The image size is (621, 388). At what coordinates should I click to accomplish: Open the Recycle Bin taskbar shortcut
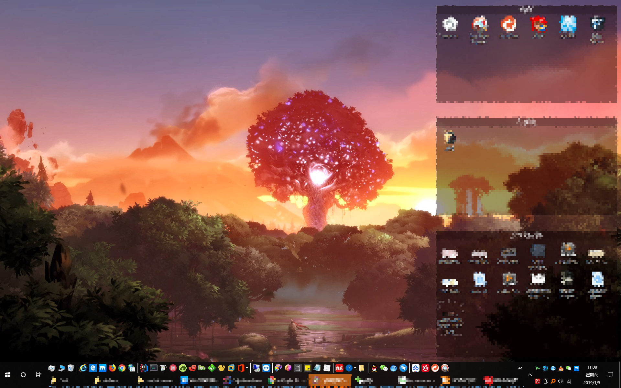click(x=71, y=368)
